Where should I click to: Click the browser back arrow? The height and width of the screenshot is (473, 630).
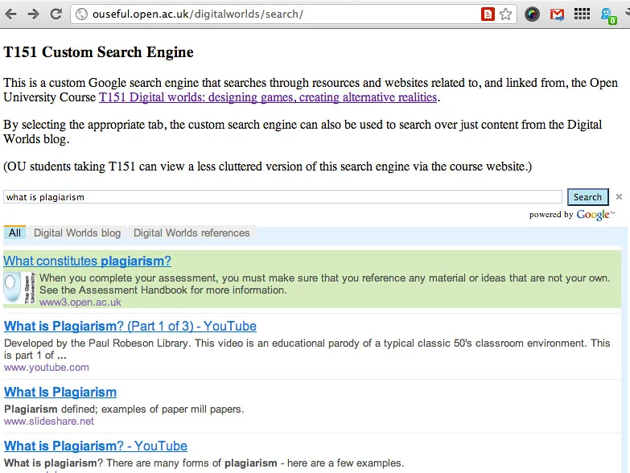coord(11,14)
